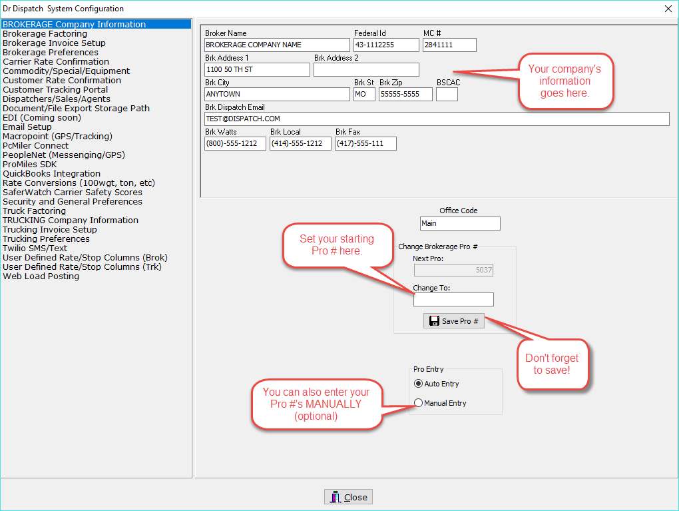The width and height of the screenshot is (679, 511).
Task: Open Customer Rate Confirmation
Action: point(62,80)
